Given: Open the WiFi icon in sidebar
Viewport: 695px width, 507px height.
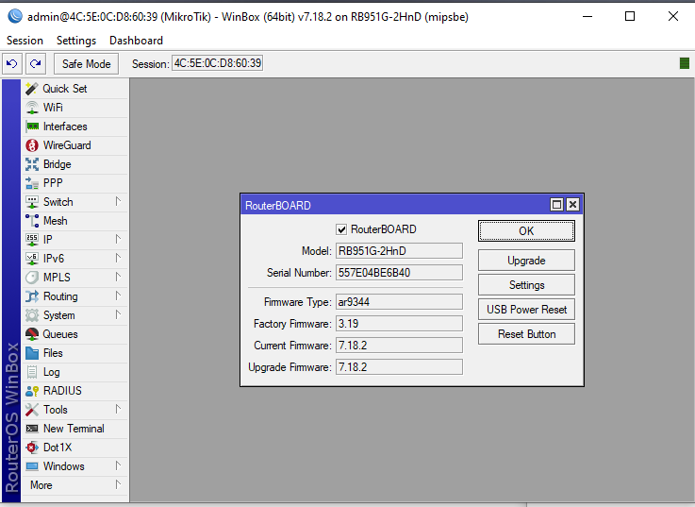Looking at the screenshot, I should coord(32,108).
